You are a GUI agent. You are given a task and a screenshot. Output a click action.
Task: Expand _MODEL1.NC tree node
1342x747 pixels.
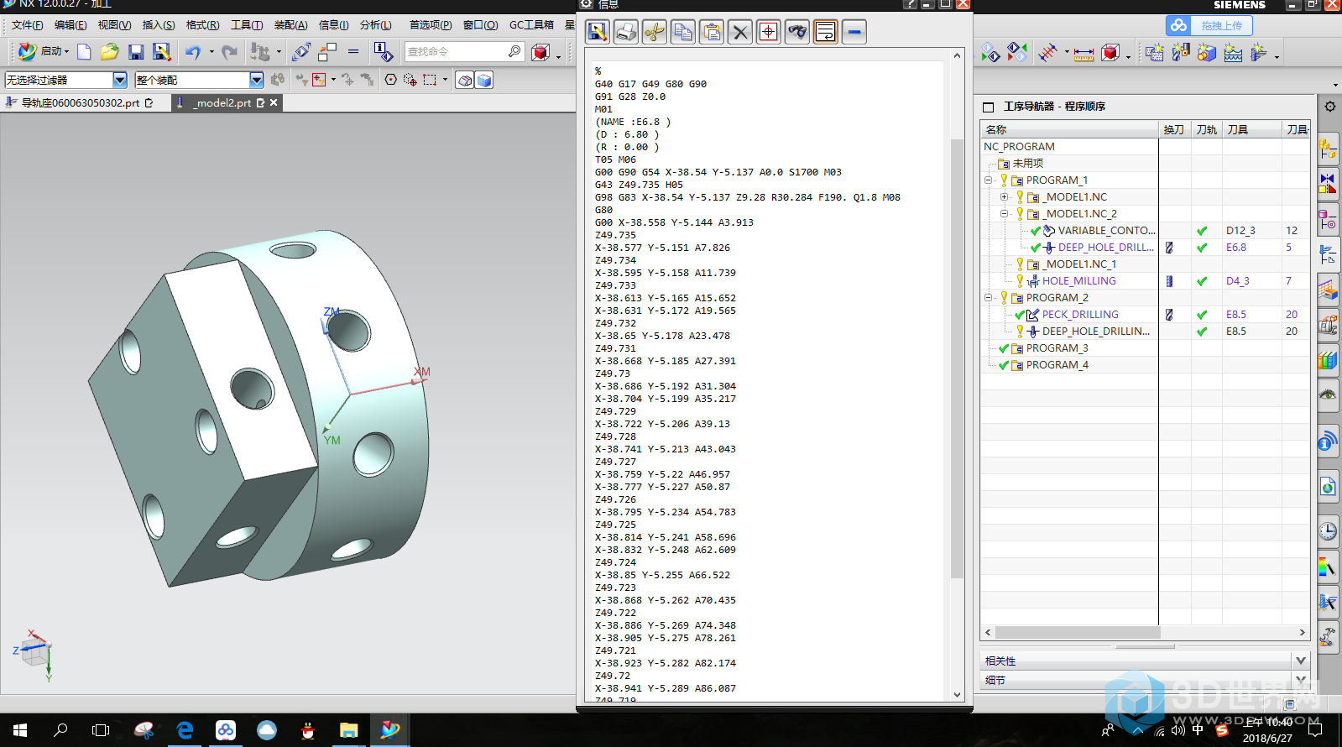click(x=1004, y=197)
